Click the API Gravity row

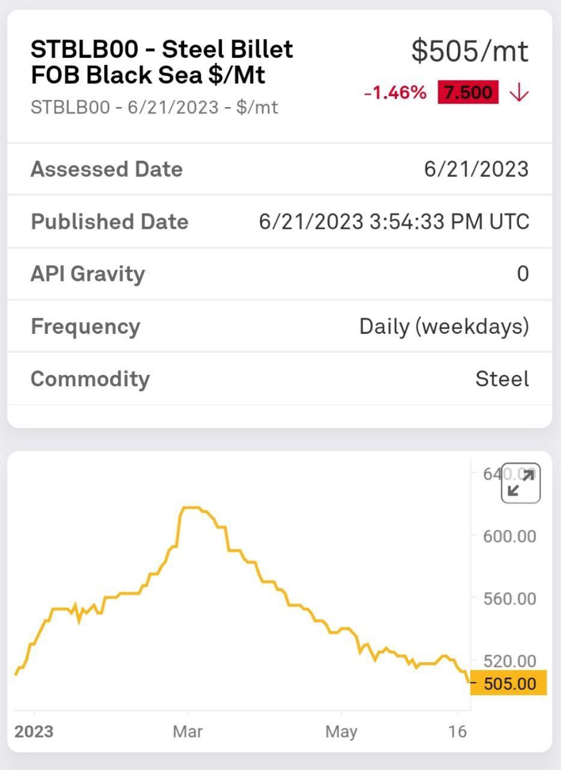[280, 274]
